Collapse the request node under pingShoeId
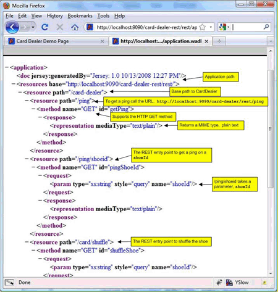278x292 pixels. [40, 175]
